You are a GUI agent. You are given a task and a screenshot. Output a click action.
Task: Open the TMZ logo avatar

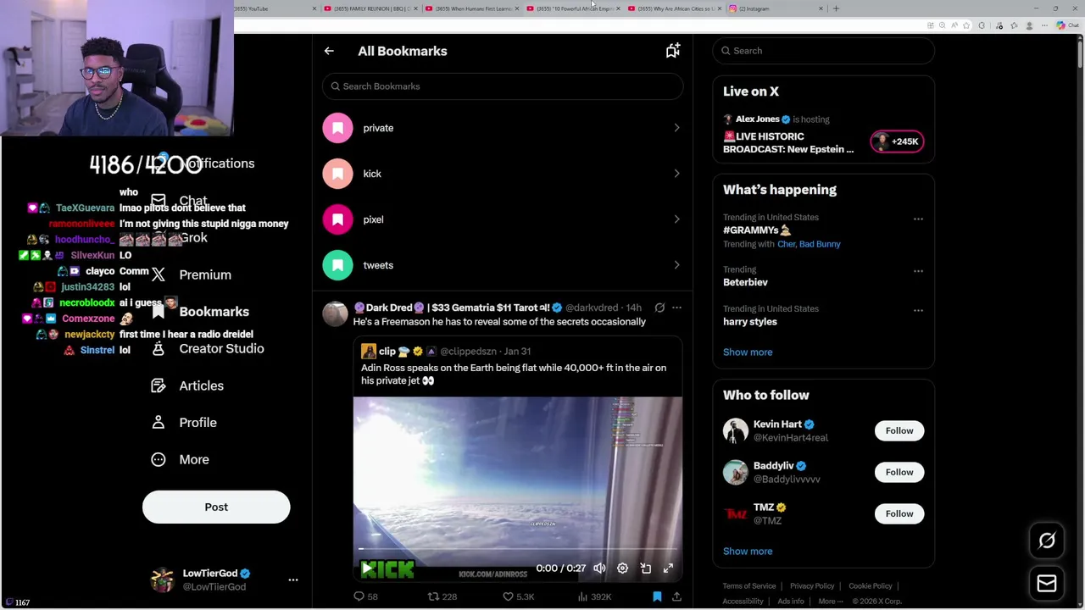click(x=736, y=513)
